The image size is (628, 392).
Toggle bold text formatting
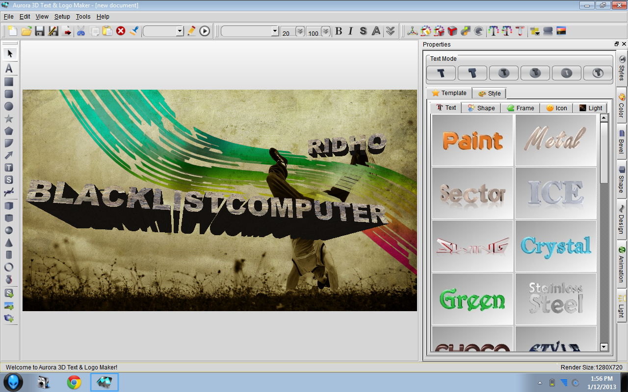point(339,31)
